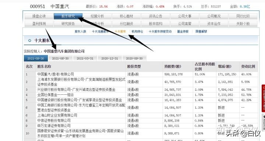Open the 限售解禁 sub-link
265x141 pixels.
coord(201,31)
